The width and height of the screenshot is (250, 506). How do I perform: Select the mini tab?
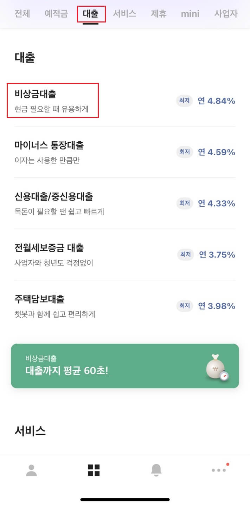pyautogui.click(x=190, y=14)
